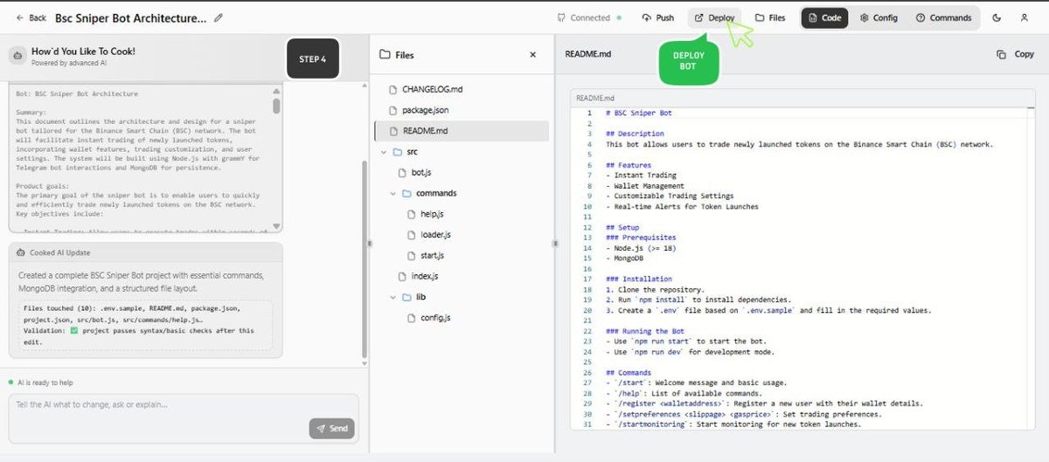Click the bot.js file icon
The height and width of the screenshot is (462, 1049).
(x=403, y=173)
